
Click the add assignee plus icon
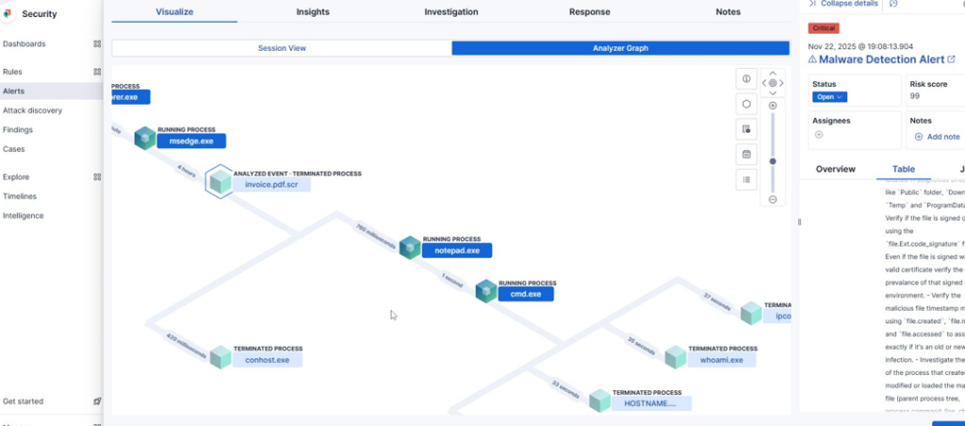[x=819, y=135]
